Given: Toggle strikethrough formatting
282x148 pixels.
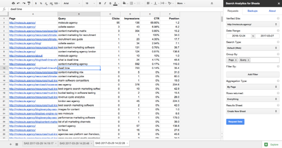Looking at the screenshot, I should [110, 3].
